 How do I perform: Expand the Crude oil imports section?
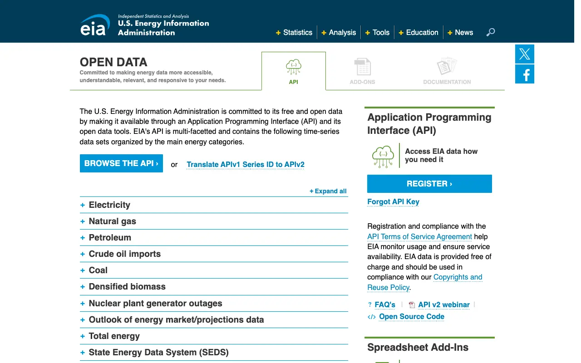[x=214, y=254]
